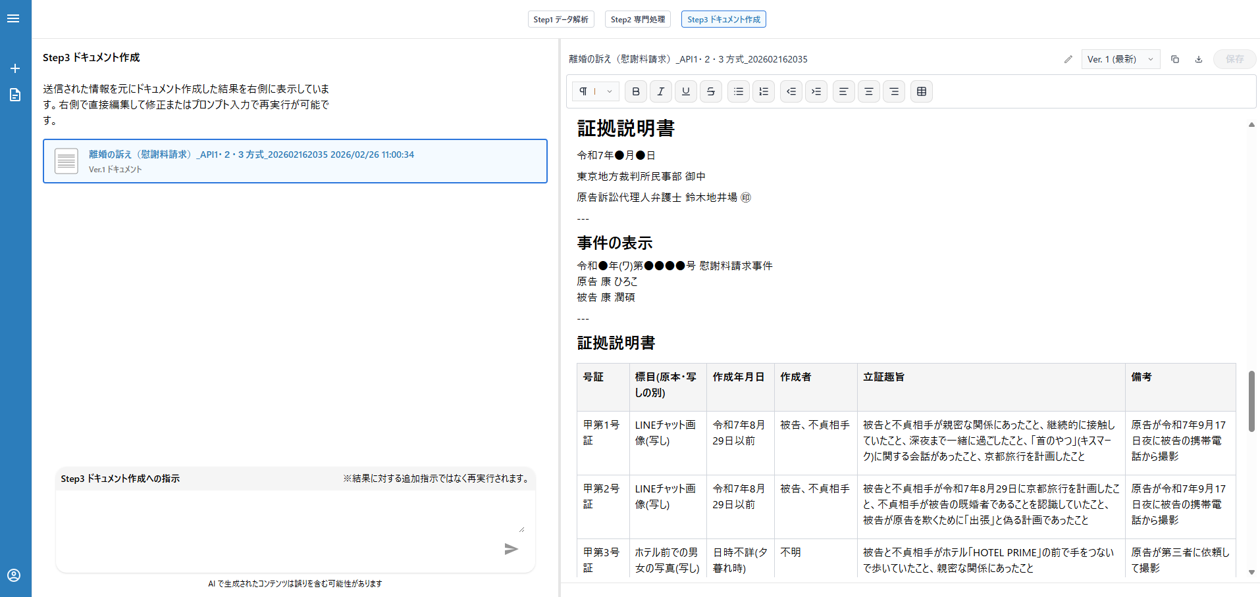Insert a numbered list
This screenshot has height=597, width=1260.
763,91
